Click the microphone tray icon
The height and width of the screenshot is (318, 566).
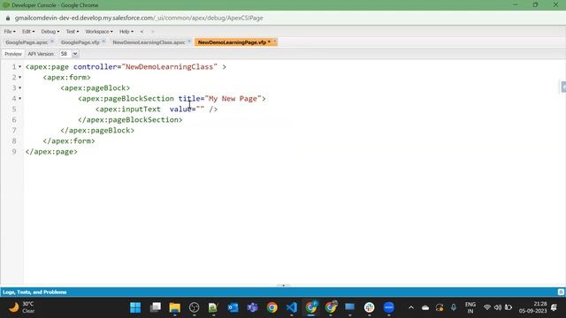[454, 307]
